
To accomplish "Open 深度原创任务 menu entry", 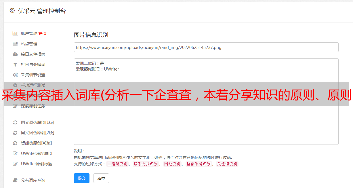I will 33,106.
